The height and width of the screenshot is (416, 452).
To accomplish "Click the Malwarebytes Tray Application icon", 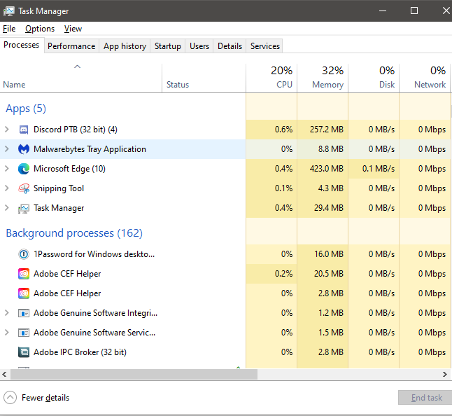I will point(24,149).
